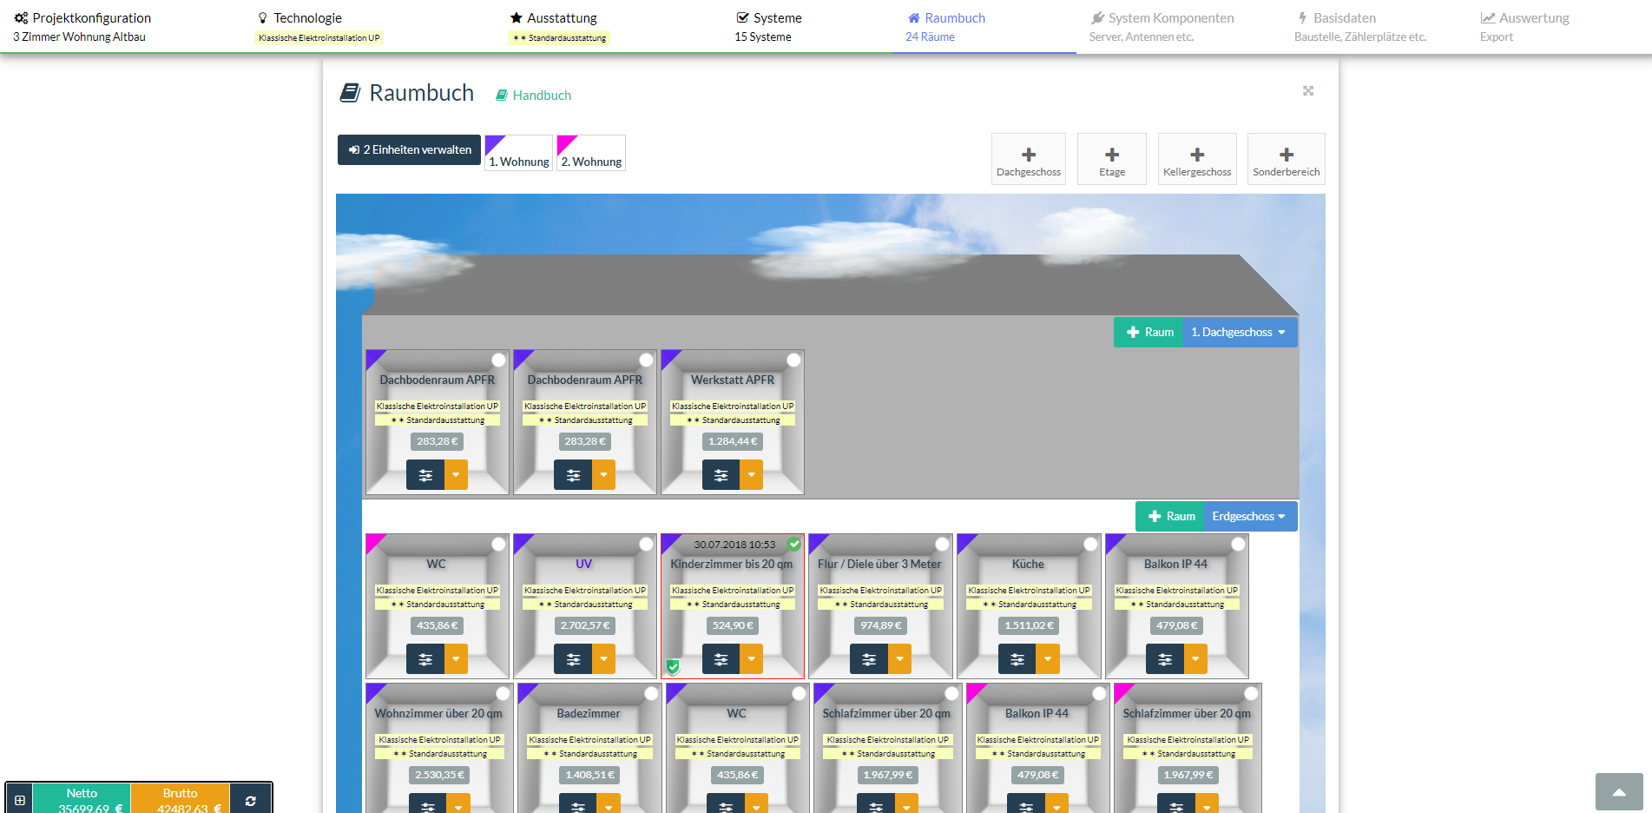Click the fullscreen expand icon of Raumbuch panel
1652x813 pixels.
[x=1307, y=91]
